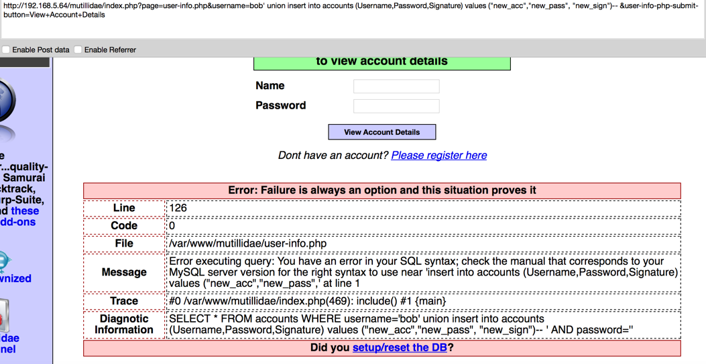Screen dimensions: 706x364
Task: Click the 'Line' row label
Action: click(124, 208)
